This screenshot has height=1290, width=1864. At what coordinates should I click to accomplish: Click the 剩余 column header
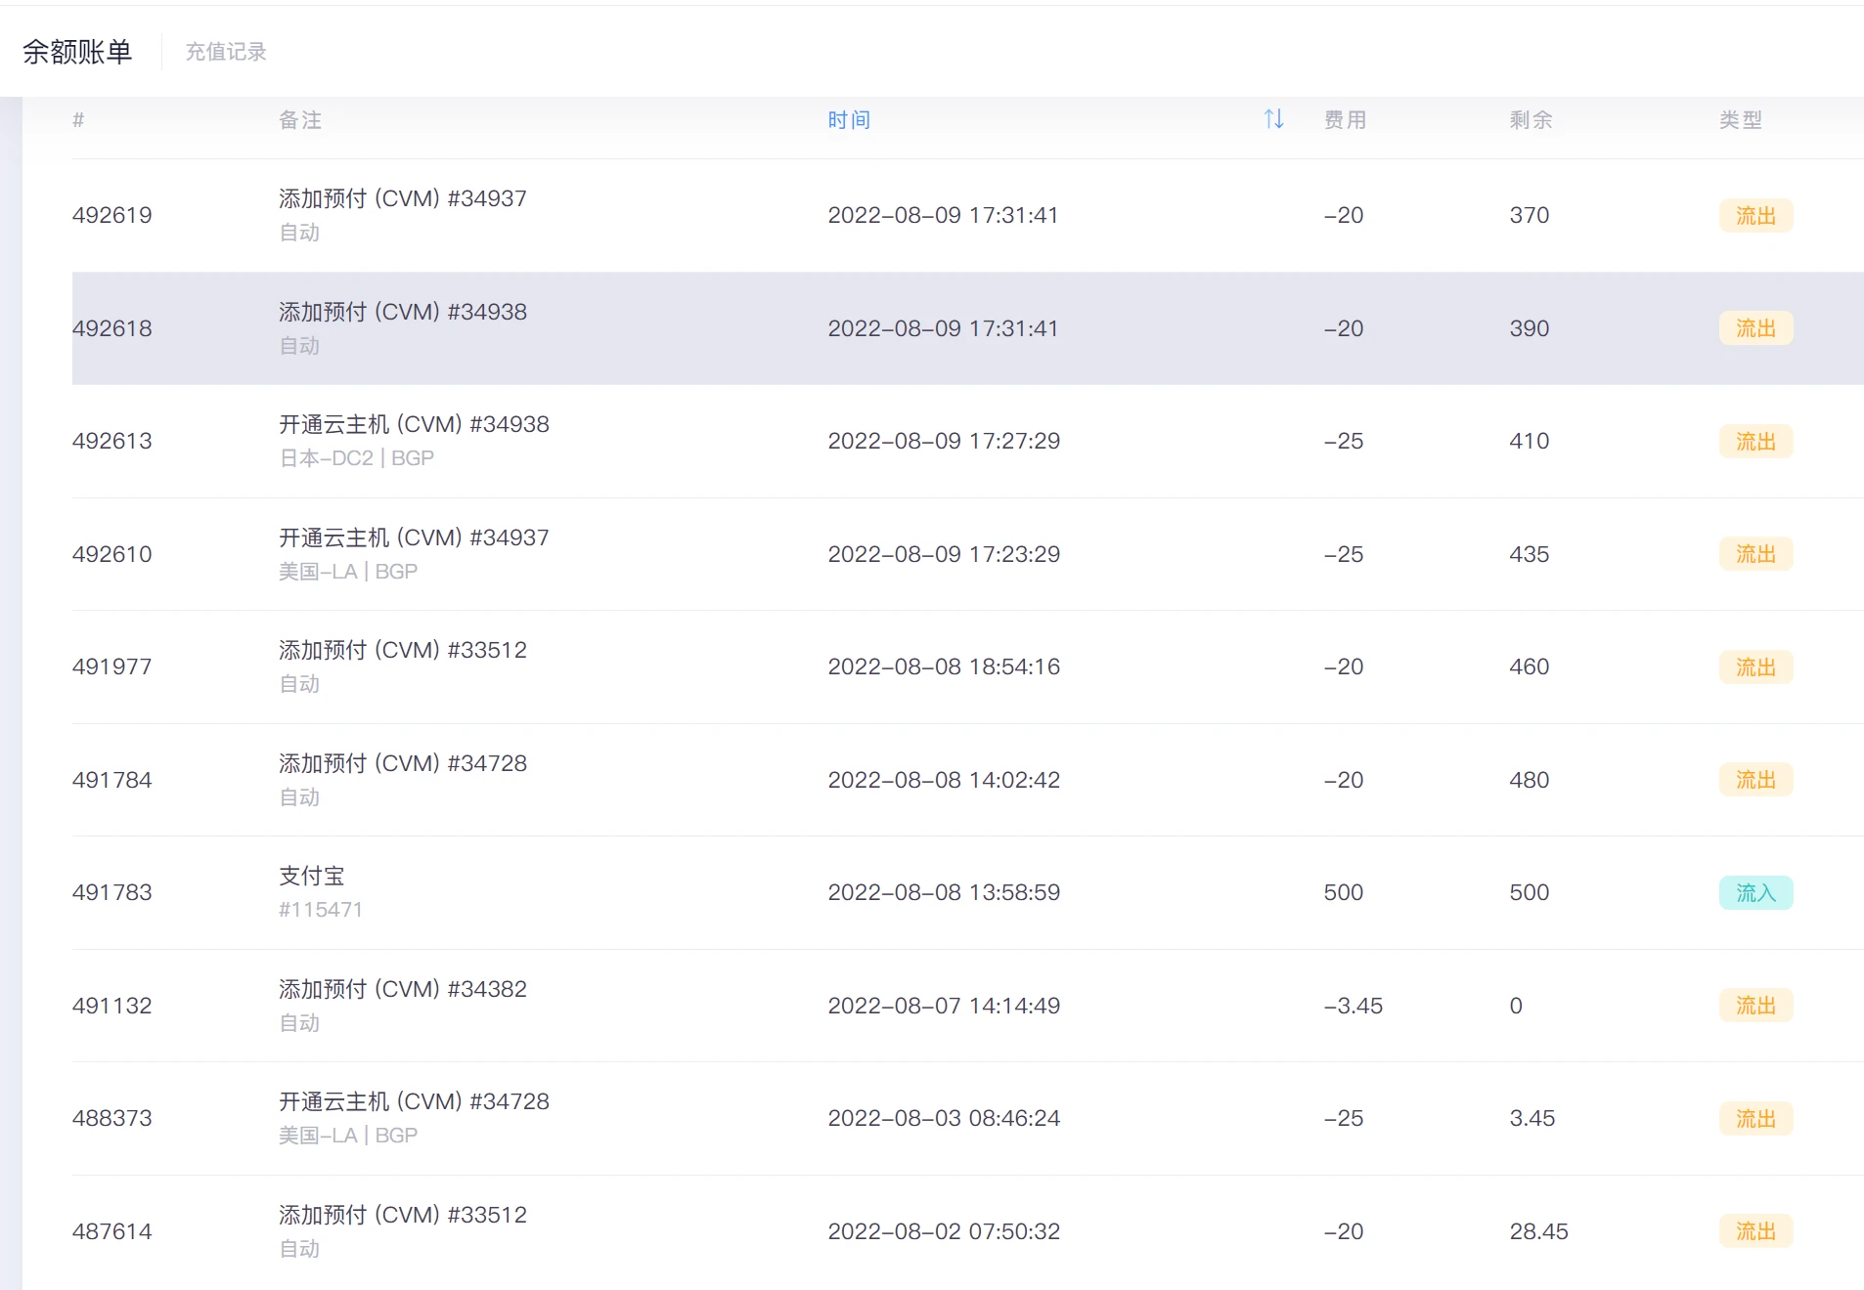(x=1531, y=120)
